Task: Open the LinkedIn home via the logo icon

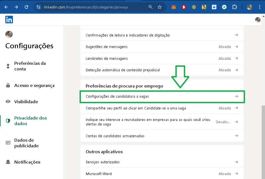Action: pyautogui.click(x=9, y=20)
